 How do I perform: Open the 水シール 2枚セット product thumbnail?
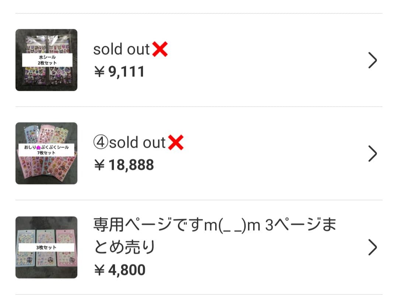pyautogui.click(x=46, y=59)
